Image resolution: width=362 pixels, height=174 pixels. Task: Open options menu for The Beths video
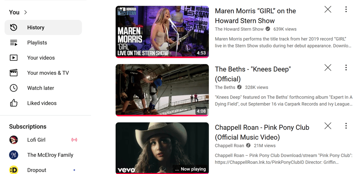pos(346,67)
